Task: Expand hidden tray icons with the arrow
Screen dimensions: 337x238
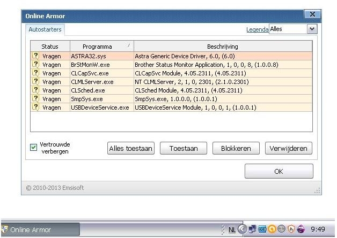Action: click(x=243, y=229)
